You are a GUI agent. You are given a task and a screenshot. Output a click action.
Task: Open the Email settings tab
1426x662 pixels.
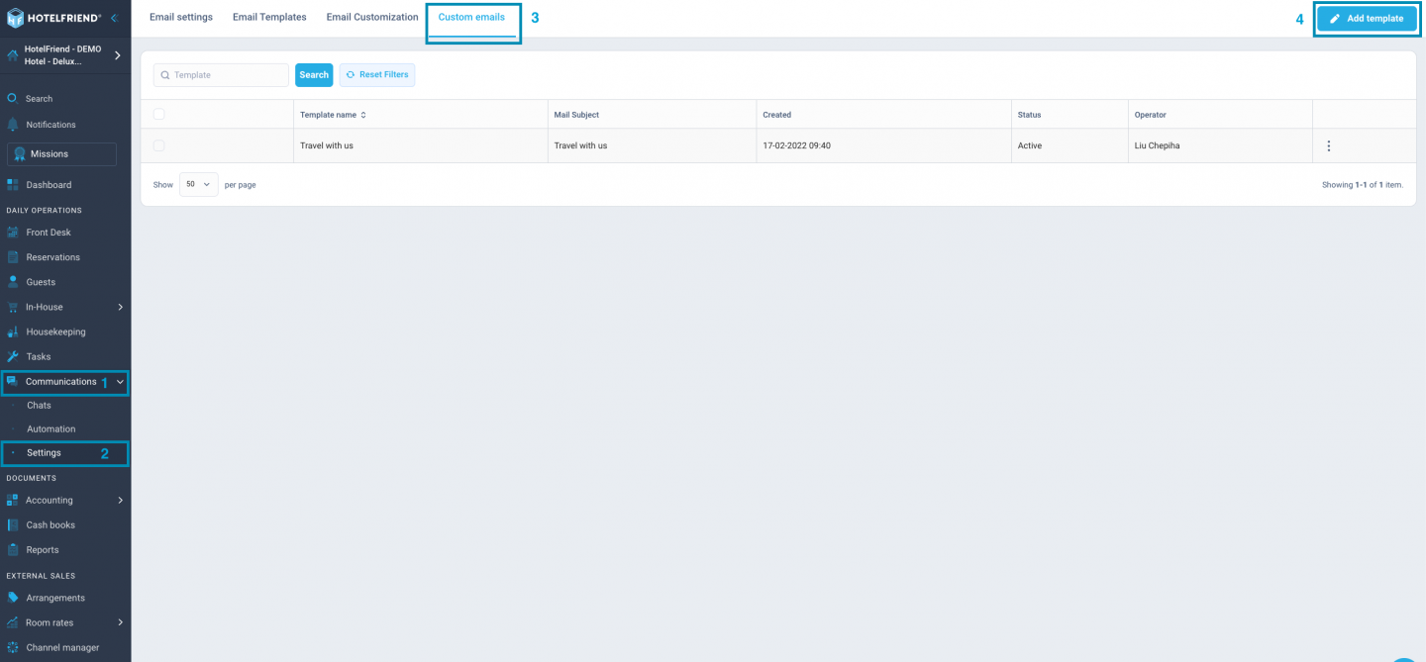point(181,17)
